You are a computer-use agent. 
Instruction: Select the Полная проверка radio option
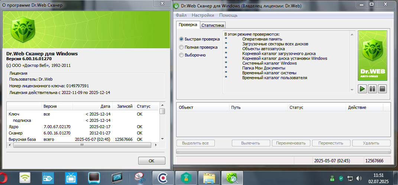198,47
